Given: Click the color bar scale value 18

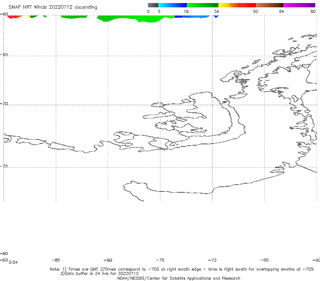Looking at the screenshot, I should pos(186,11).
